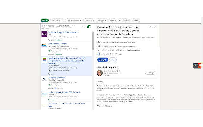Screen dimensions: 203x127
Task: Click the Historic England logo in list
Action: tap(44, 60)
